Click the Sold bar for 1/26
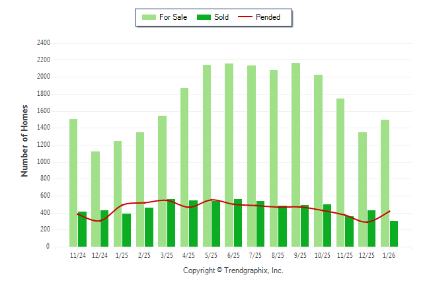The image size is (427, 287). coord(394,233)
